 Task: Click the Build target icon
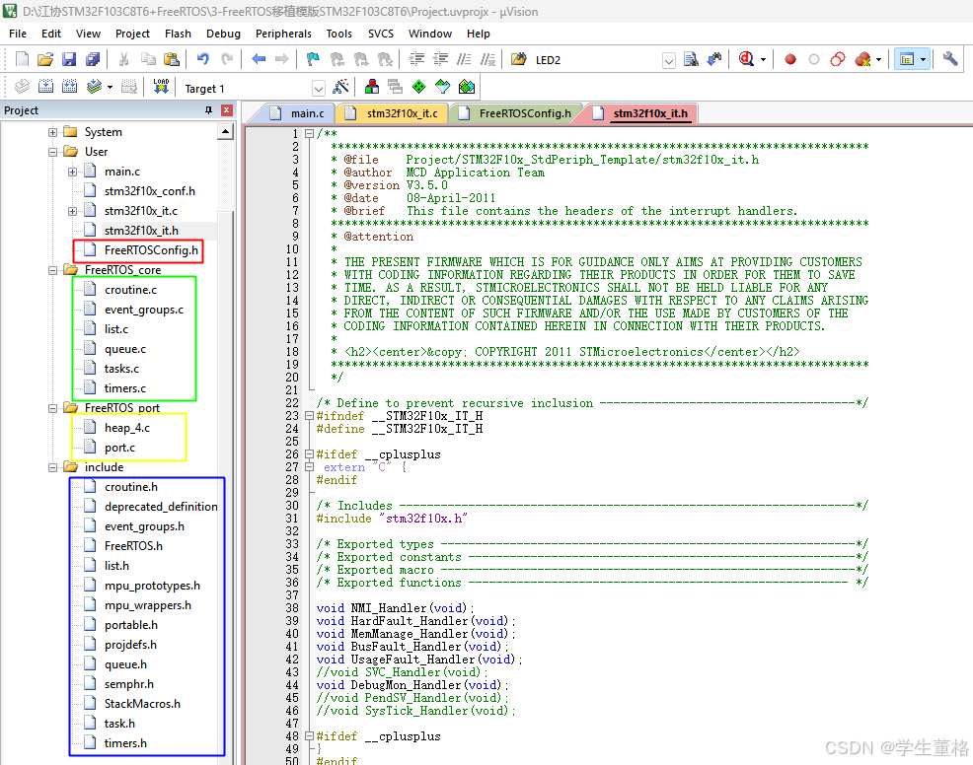point(46,87)
